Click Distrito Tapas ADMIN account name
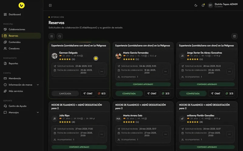The image size is (243, 151). pos(226,4)
